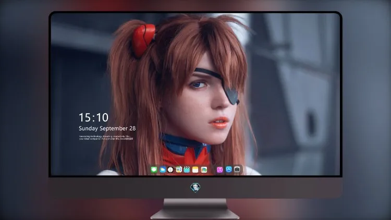Screen dimensions: 391x220
Task: Click the small tagline text under the date
Action: 106,138
